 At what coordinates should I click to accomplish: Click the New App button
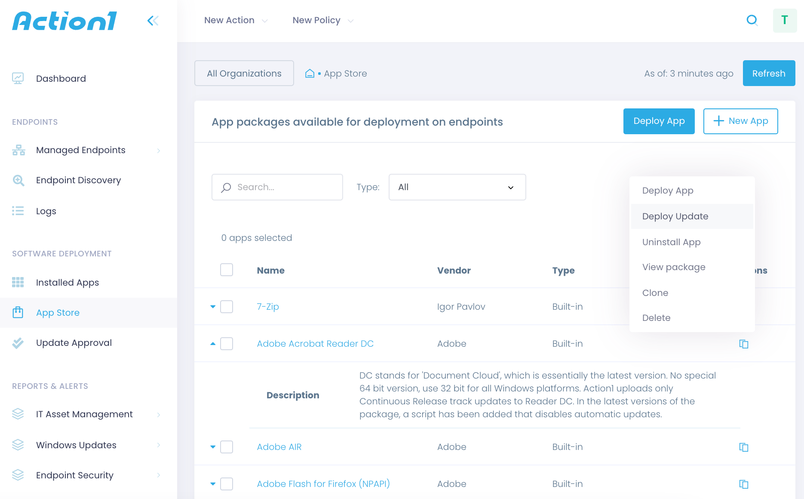click(740, 121)
